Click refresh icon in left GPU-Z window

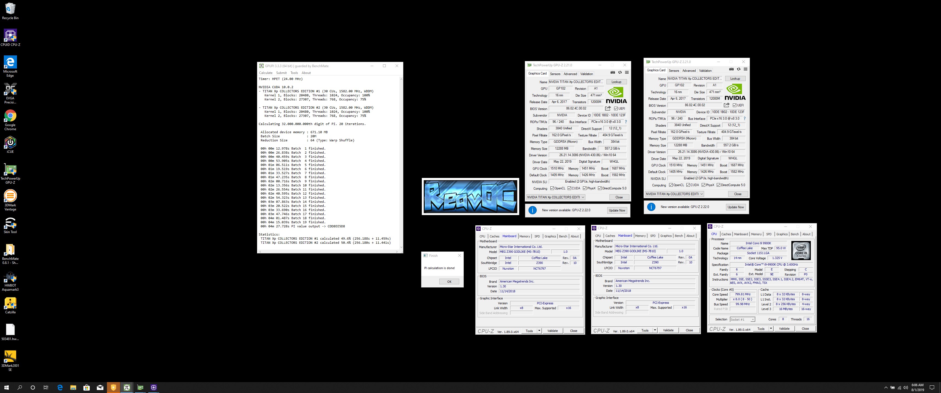pyautogui.click(x=620, y=73)
